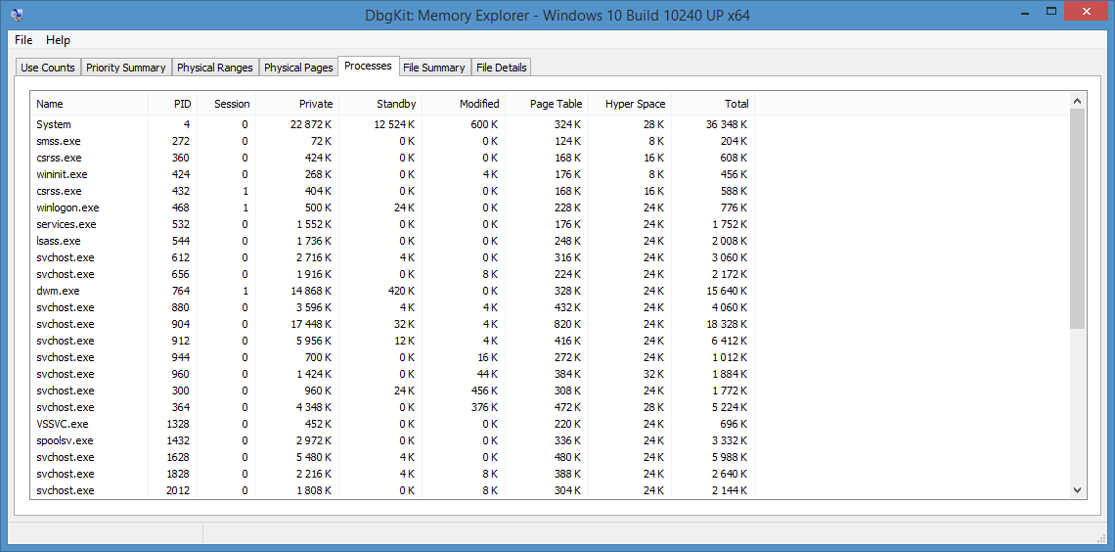Select svchost.exe with PID 364

(x=392, y=407)
